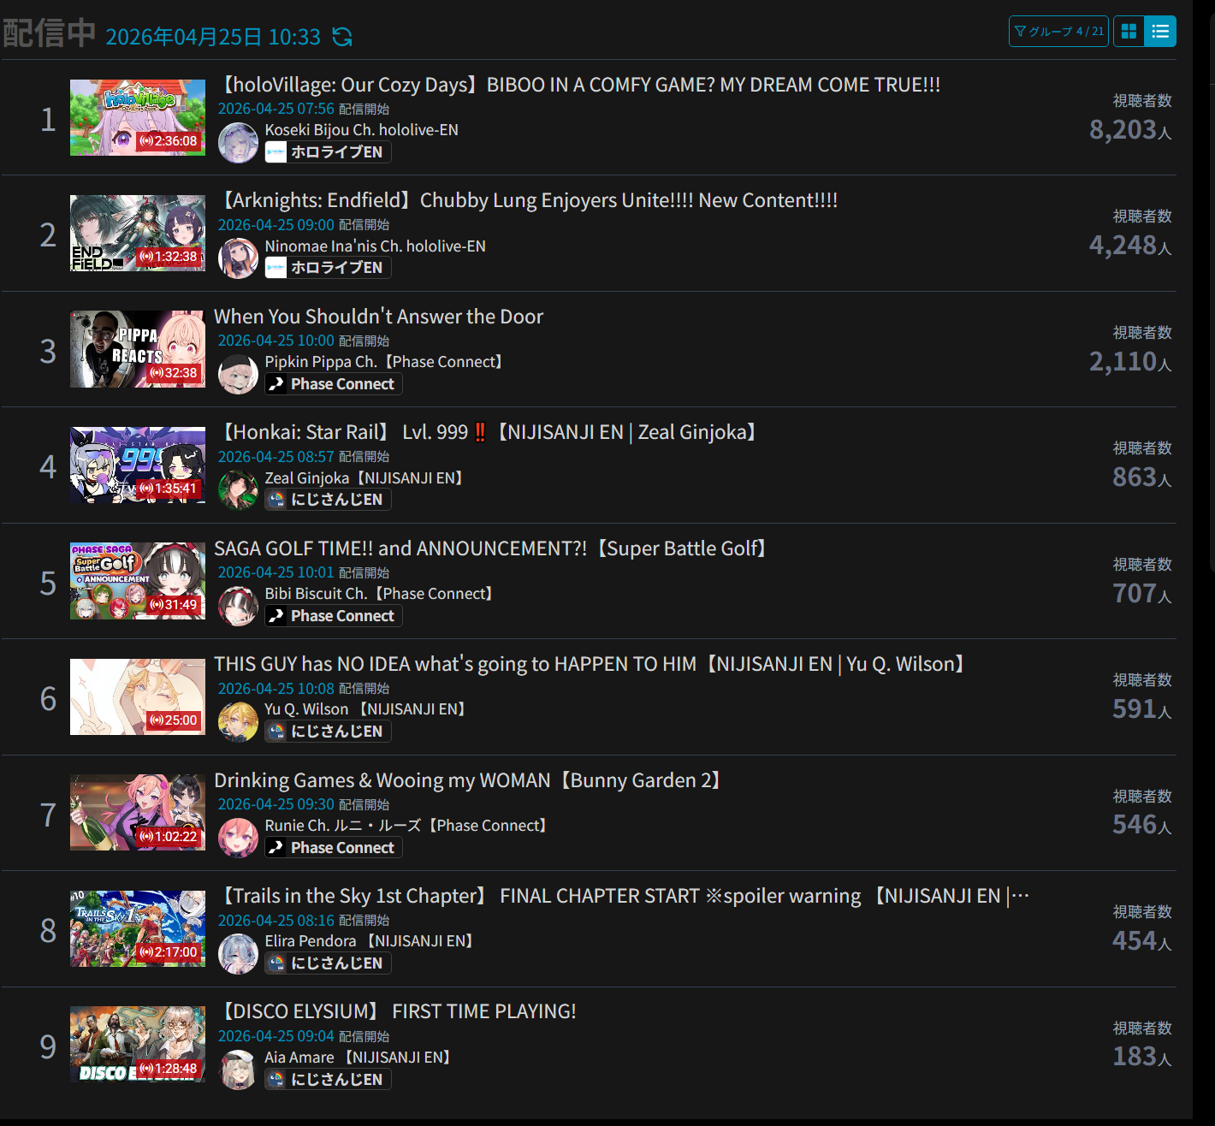This screenshot has width=1215, height=1126.
Task: Click にじさんじEN tag under Yu Q. Wilson
Action: click(328, 732)
